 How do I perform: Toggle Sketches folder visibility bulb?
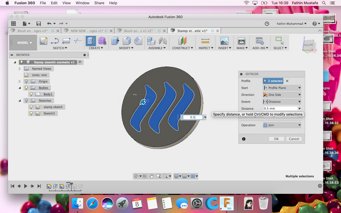(x=26, y=101)
